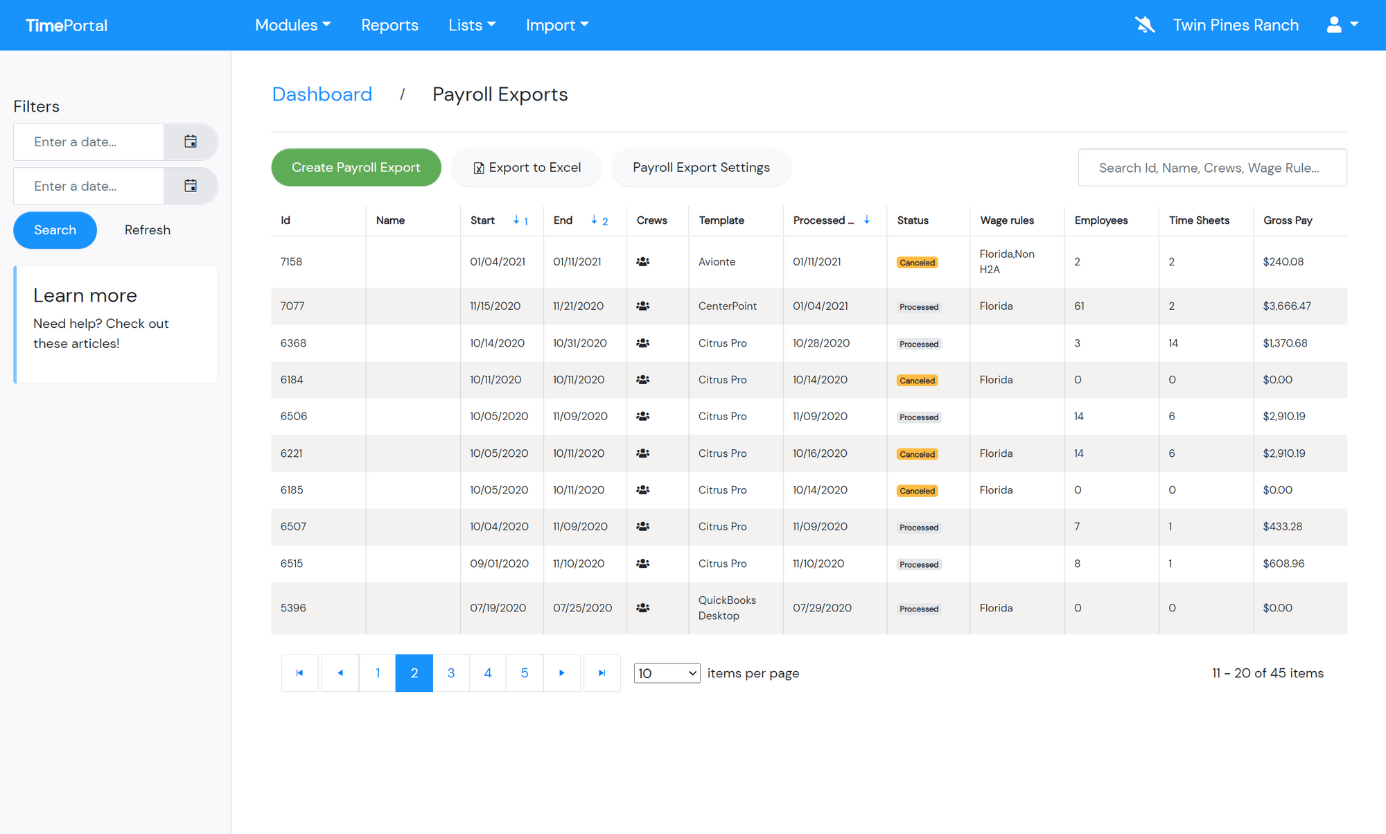Open the items per page selector

click(667, 672)
